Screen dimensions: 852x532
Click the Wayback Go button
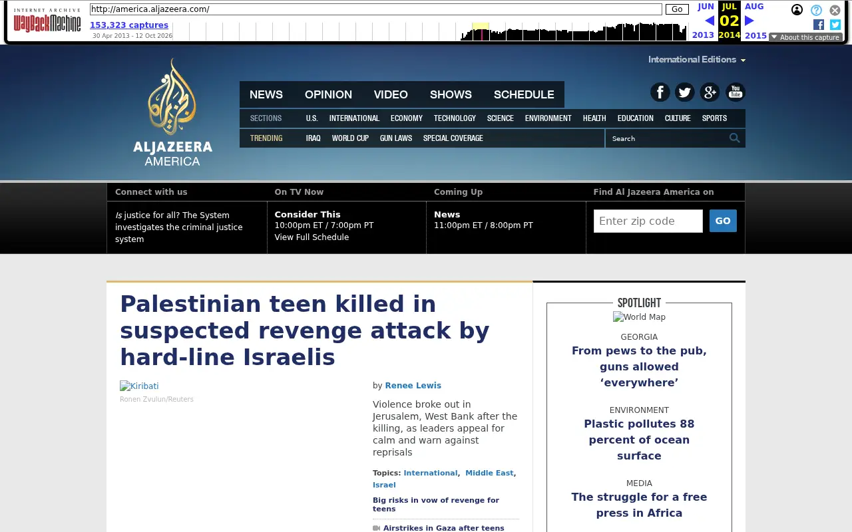tap(677, 9)
